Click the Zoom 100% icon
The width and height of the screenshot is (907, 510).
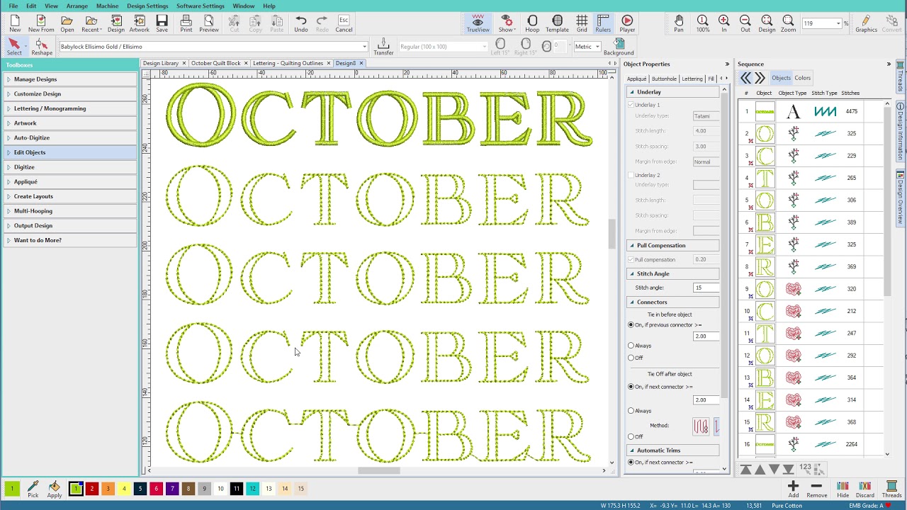(702, 23)
